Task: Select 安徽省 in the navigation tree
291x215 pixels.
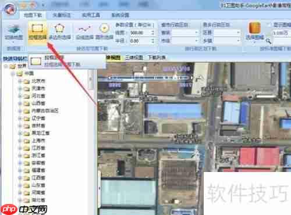Action: point(38,163)
